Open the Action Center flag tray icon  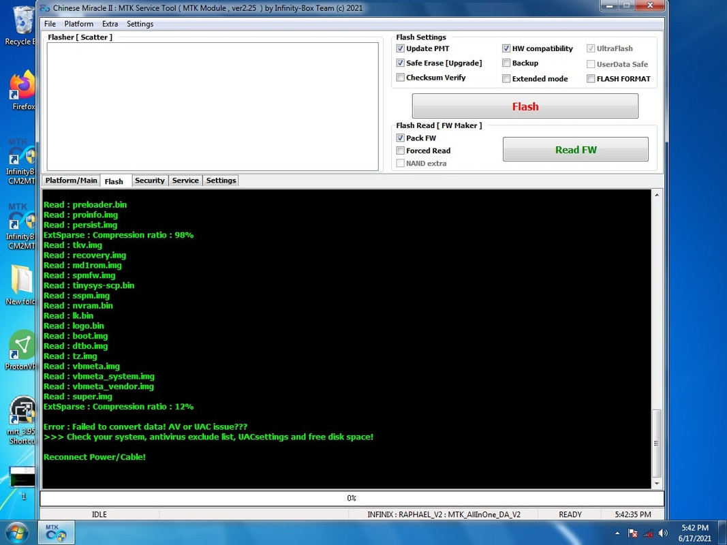click(632, 533)
